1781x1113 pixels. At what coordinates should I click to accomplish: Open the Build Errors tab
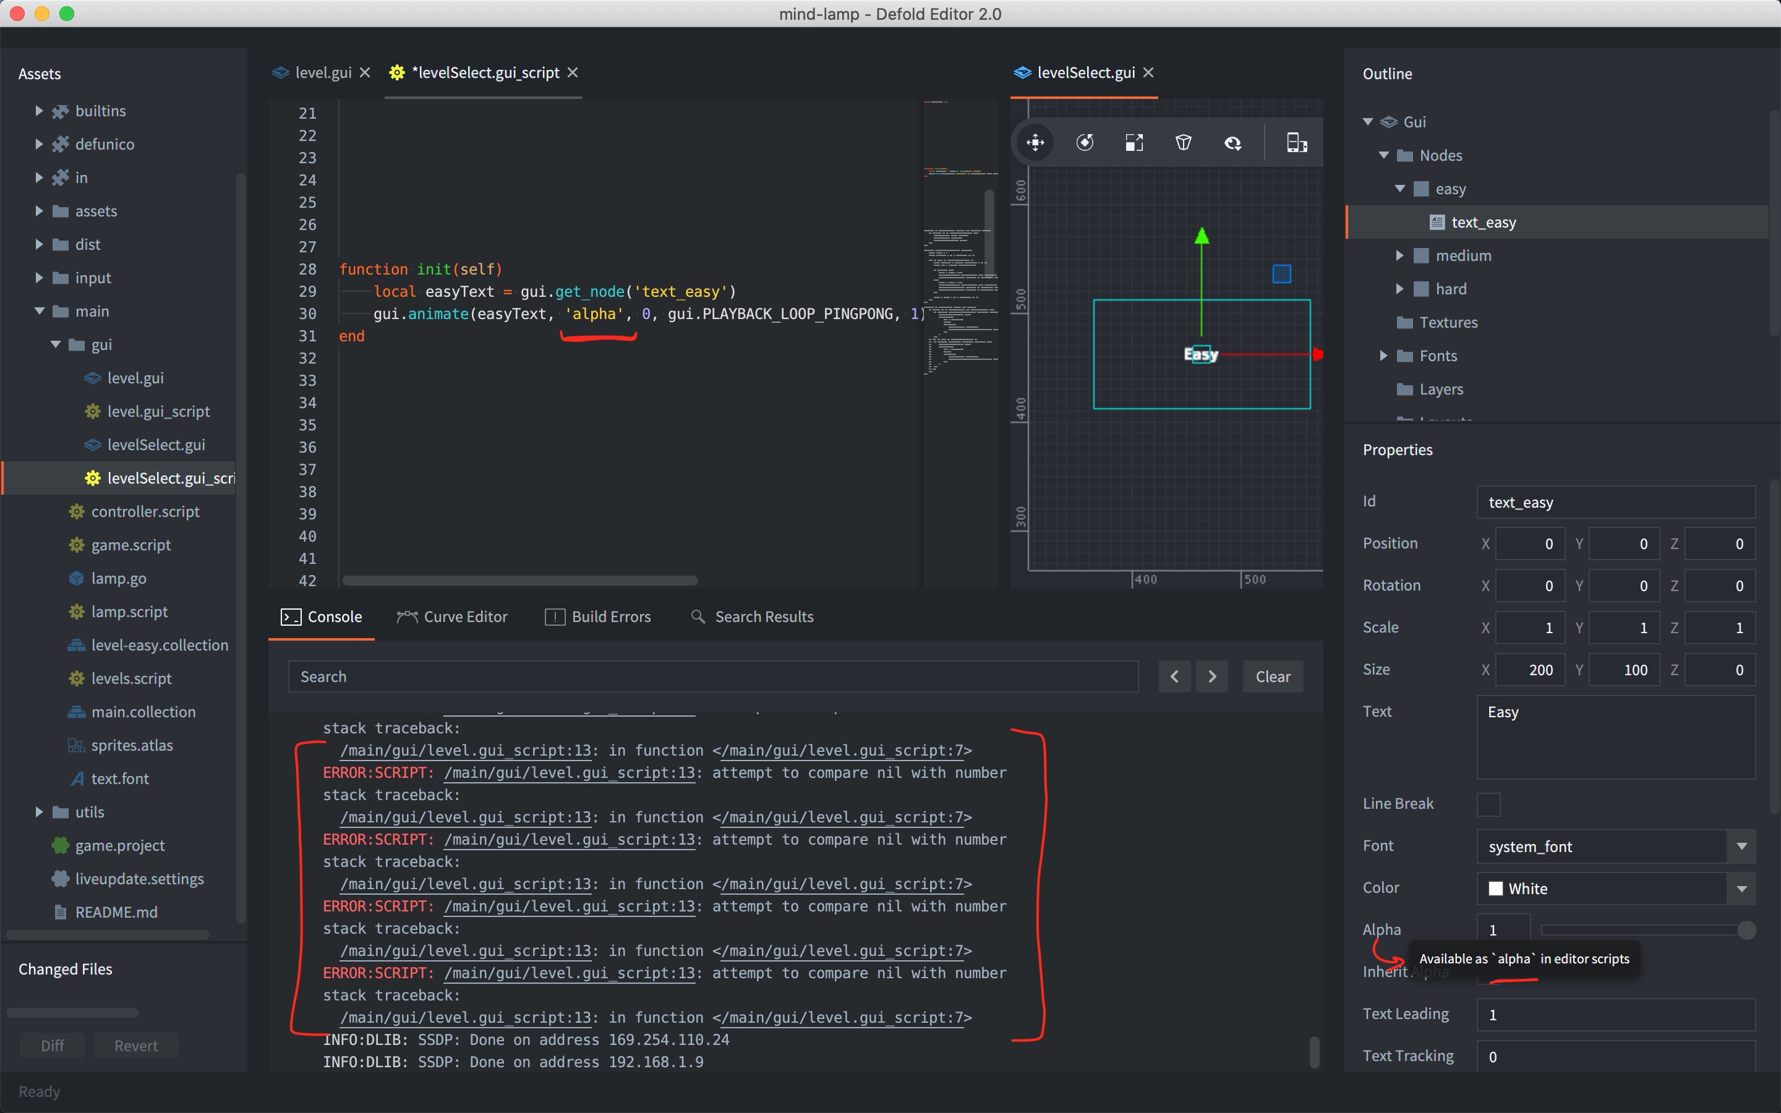pyautogui.click(x=597, y=617)
